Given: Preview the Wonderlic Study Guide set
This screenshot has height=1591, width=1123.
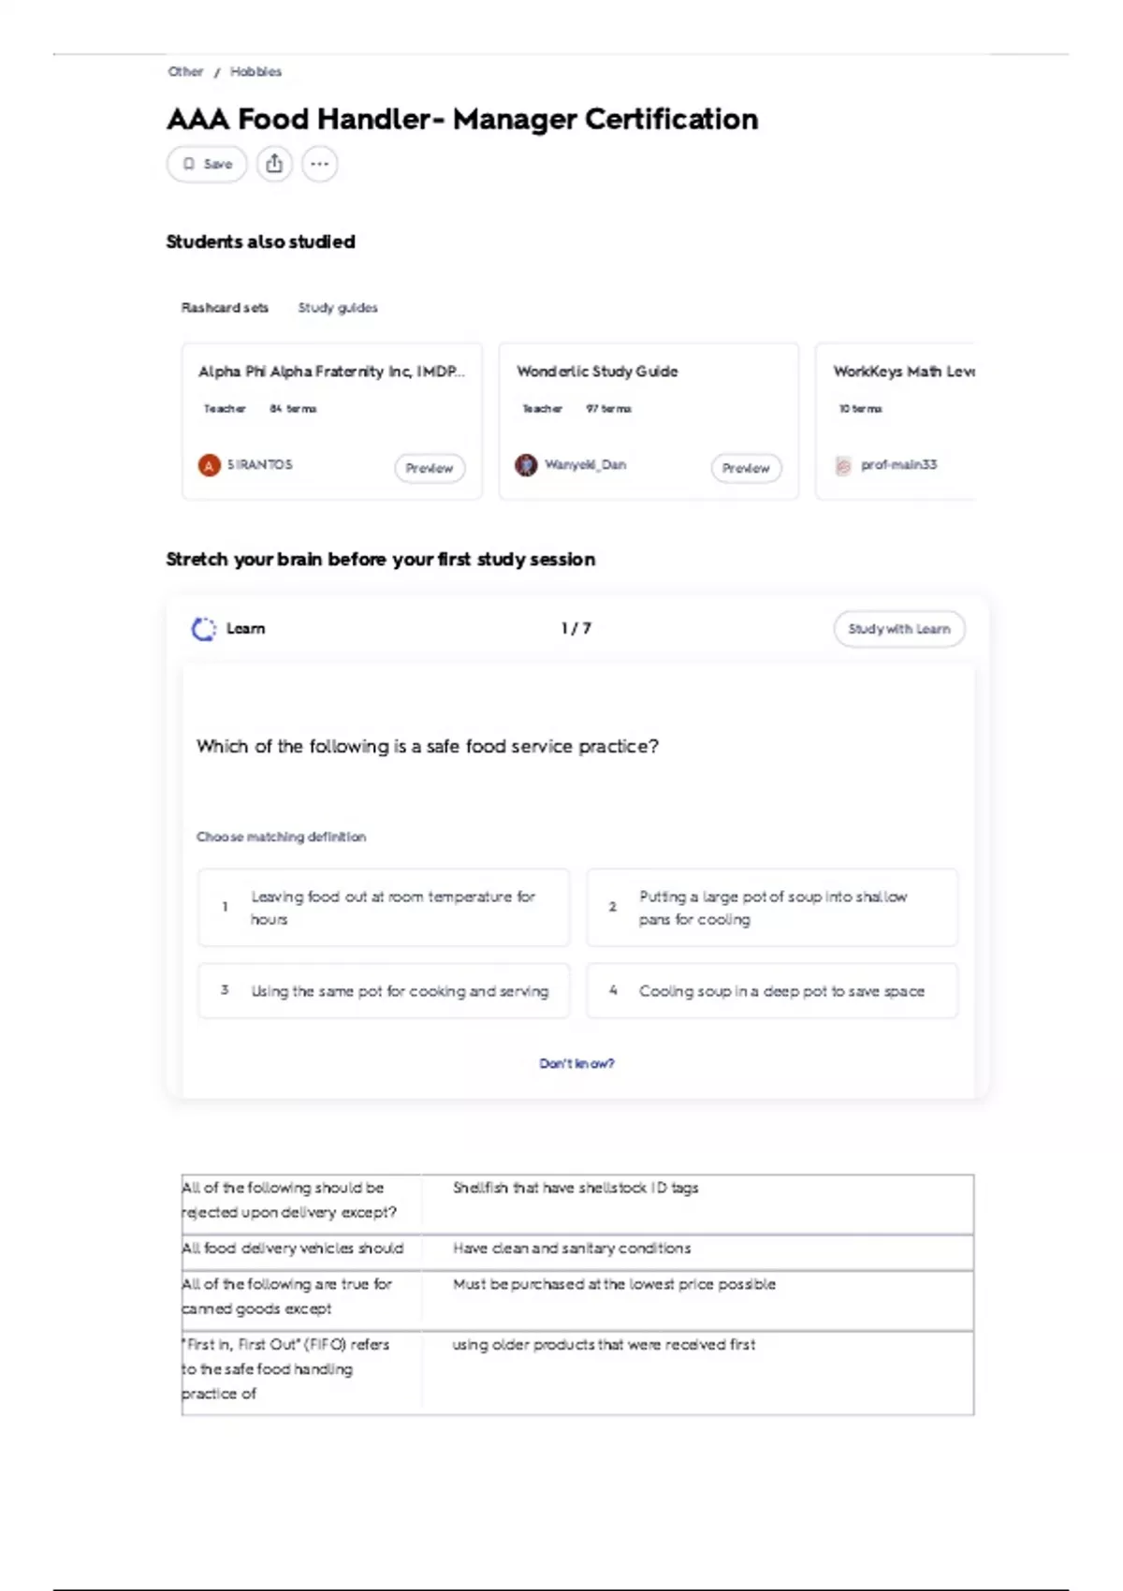Looking at the screenshot, I should click(x=746, y=468).
